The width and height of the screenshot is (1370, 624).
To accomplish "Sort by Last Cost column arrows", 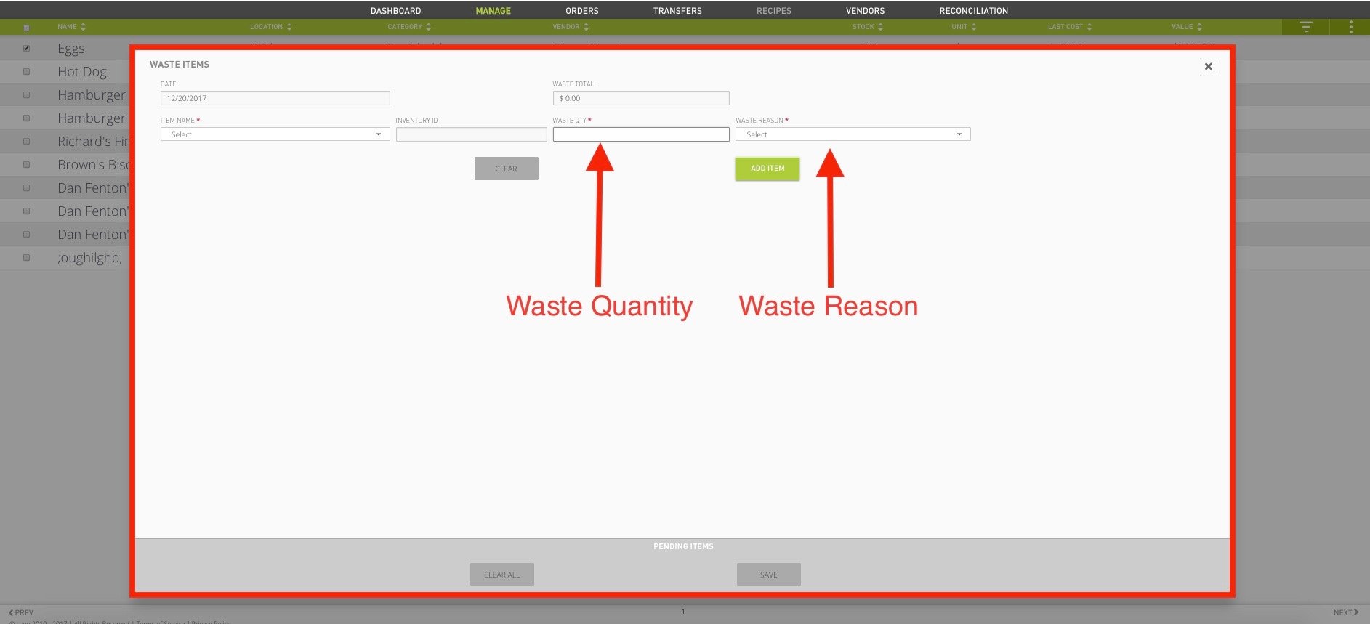I will coord(1089,27).
